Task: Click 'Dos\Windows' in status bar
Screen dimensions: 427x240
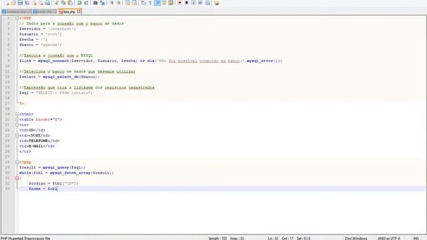Action: [356, 239]
